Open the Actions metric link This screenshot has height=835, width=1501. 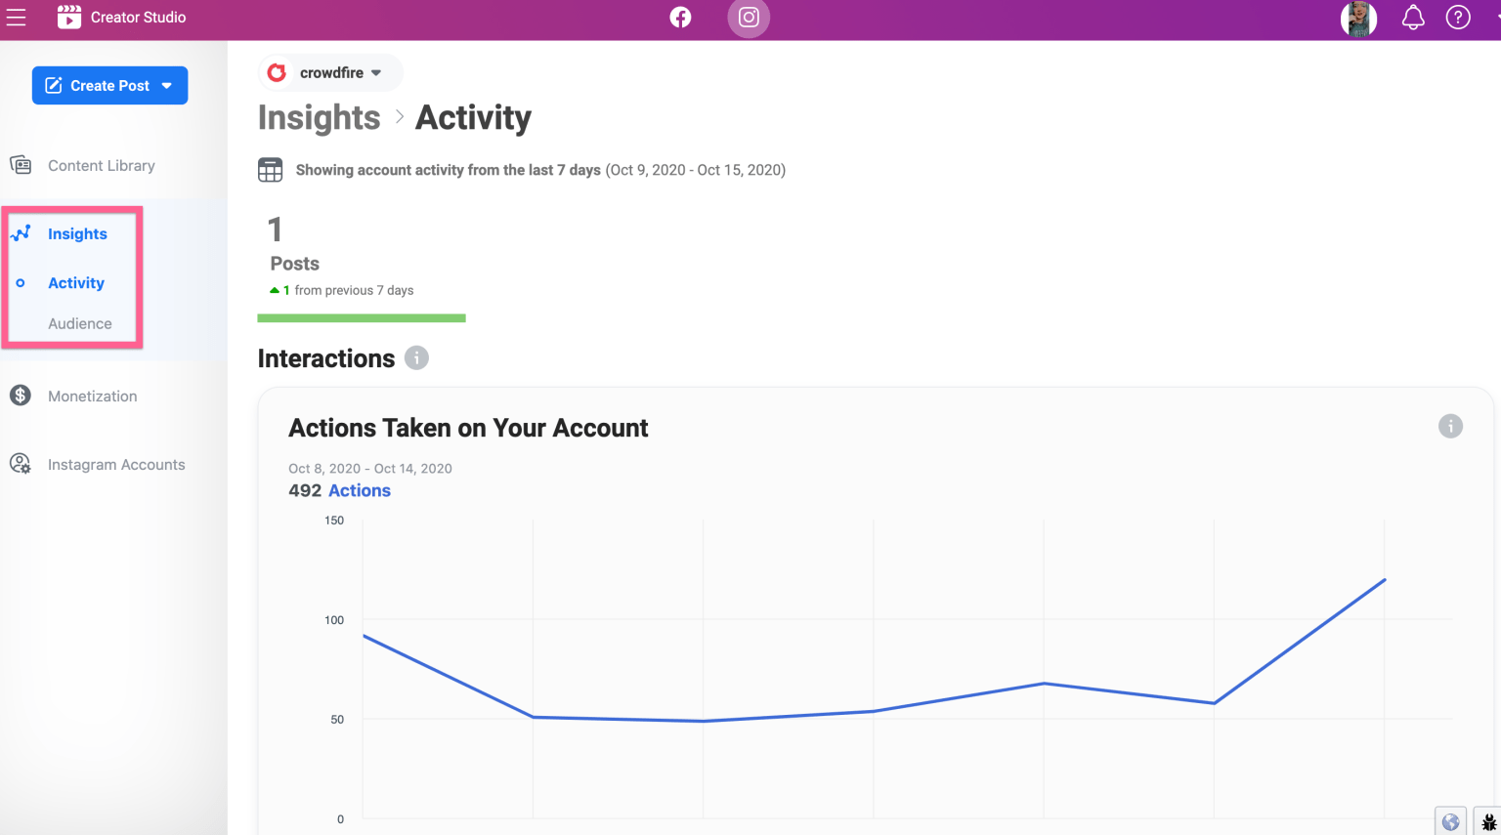pyautogui.click(x=359, y=490)
